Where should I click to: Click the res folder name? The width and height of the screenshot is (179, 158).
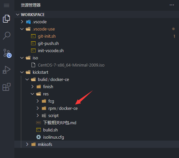click(46, 94)
